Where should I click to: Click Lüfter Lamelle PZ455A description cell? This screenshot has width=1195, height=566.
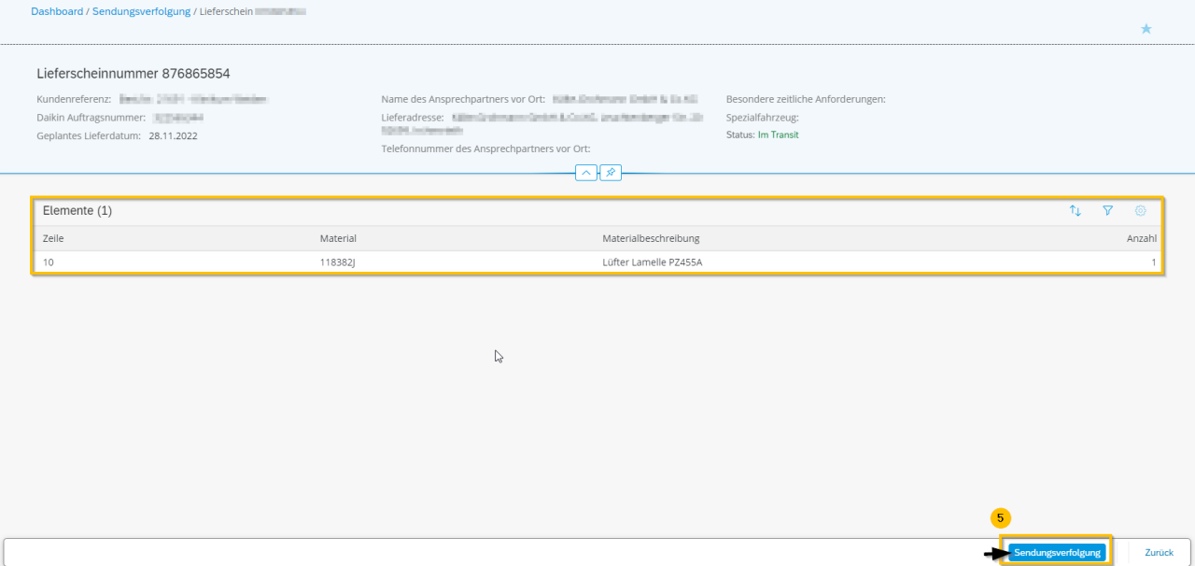pos(652,262)
